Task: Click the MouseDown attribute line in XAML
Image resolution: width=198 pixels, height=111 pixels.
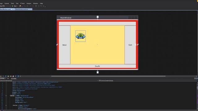Action: [x=24, y=97]
